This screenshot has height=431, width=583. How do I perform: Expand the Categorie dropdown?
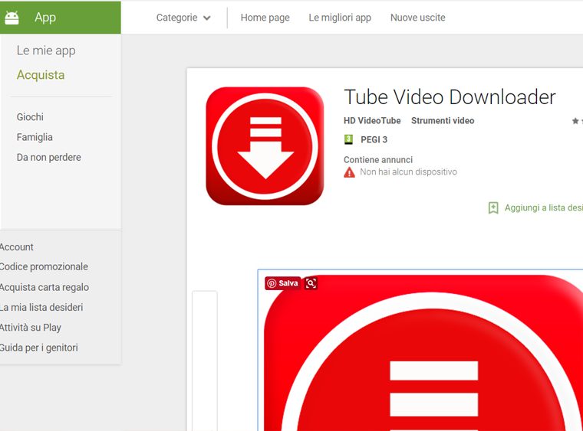point(183,18)
